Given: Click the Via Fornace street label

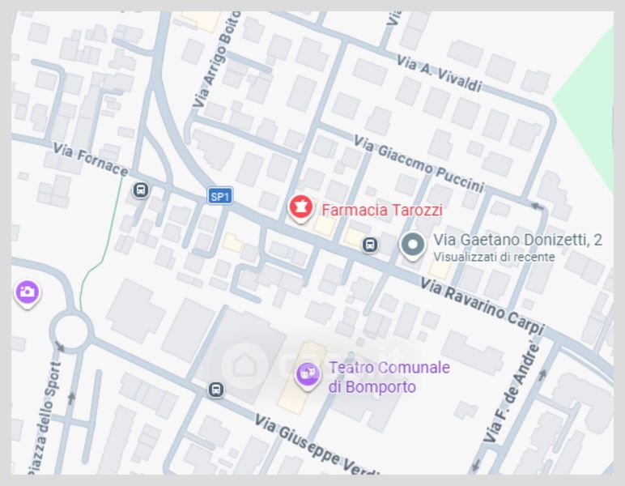Looking at the screenshot, I should coord(91,159).
